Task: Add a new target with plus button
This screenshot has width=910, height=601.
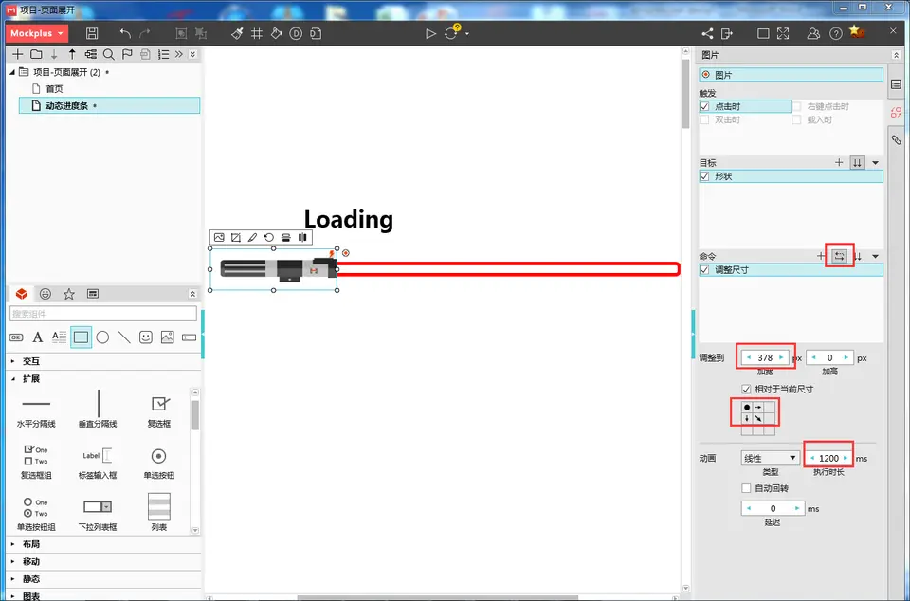Action: pyautogui.click(x=839, y=163)
